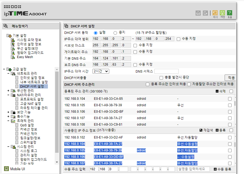Click the 네트워크 관리 icon
Image resolution: width=244 pixels, height=174 pixels.
pos(13,73)
